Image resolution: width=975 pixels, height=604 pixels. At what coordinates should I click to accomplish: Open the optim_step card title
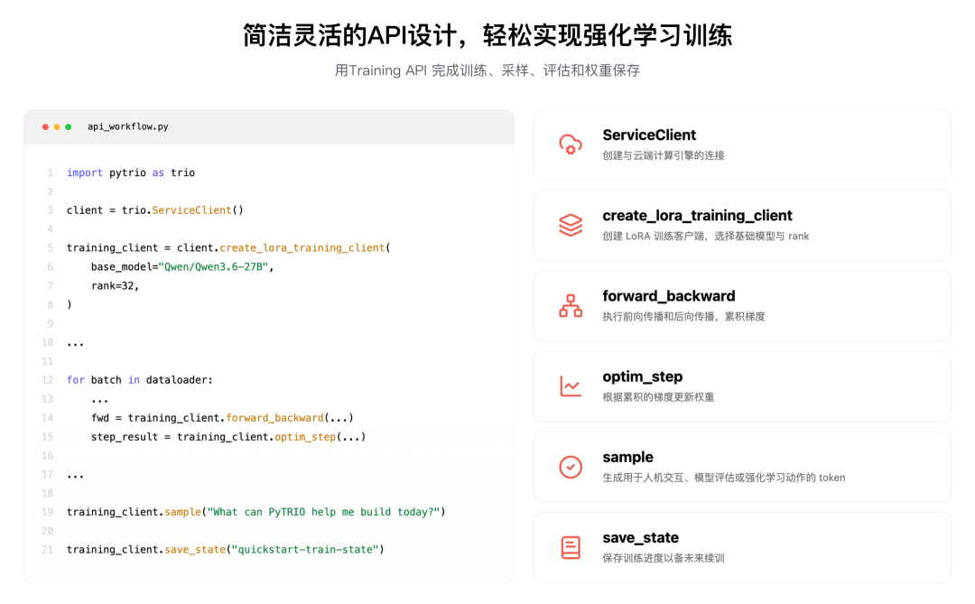click(643, 377)
